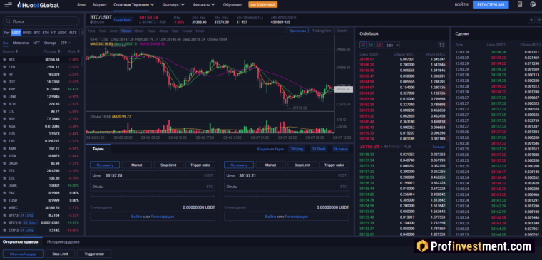Click the Huobi Global logo
Image resolution: width=542 pixels, height=260 pixels.
tap(39, 5)
